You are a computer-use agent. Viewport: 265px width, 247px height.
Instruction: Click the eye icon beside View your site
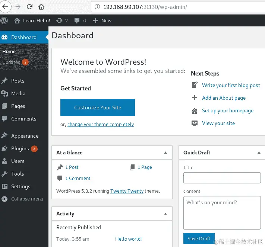click(x=195, y=123)
